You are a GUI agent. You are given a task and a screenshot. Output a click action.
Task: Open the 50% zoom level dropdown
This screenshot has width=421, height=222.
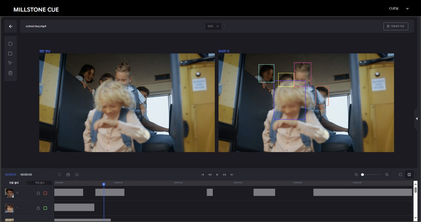click(213, 26)
